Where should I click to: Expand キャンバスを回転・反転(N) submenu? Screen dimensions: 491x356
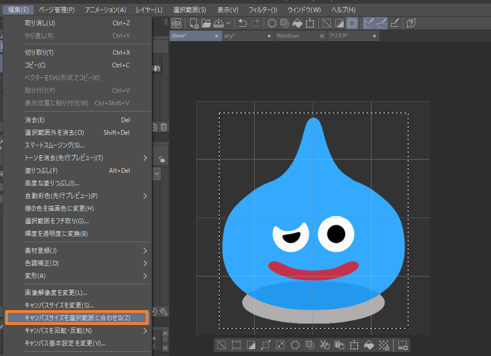(77, 331)
